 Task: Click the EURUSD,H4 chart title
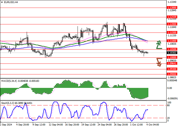click(11, 2)
